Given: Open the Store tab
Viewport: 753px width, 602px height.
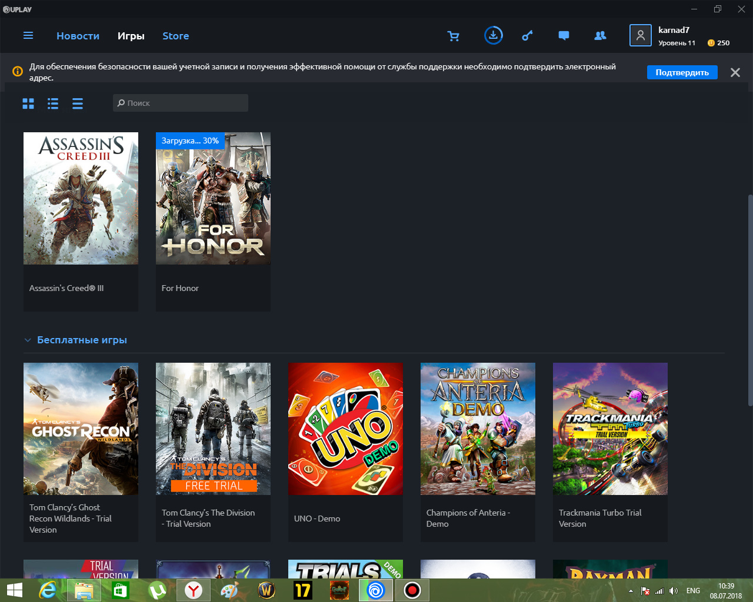Looking at the screenshot, I should click(175, 36).
